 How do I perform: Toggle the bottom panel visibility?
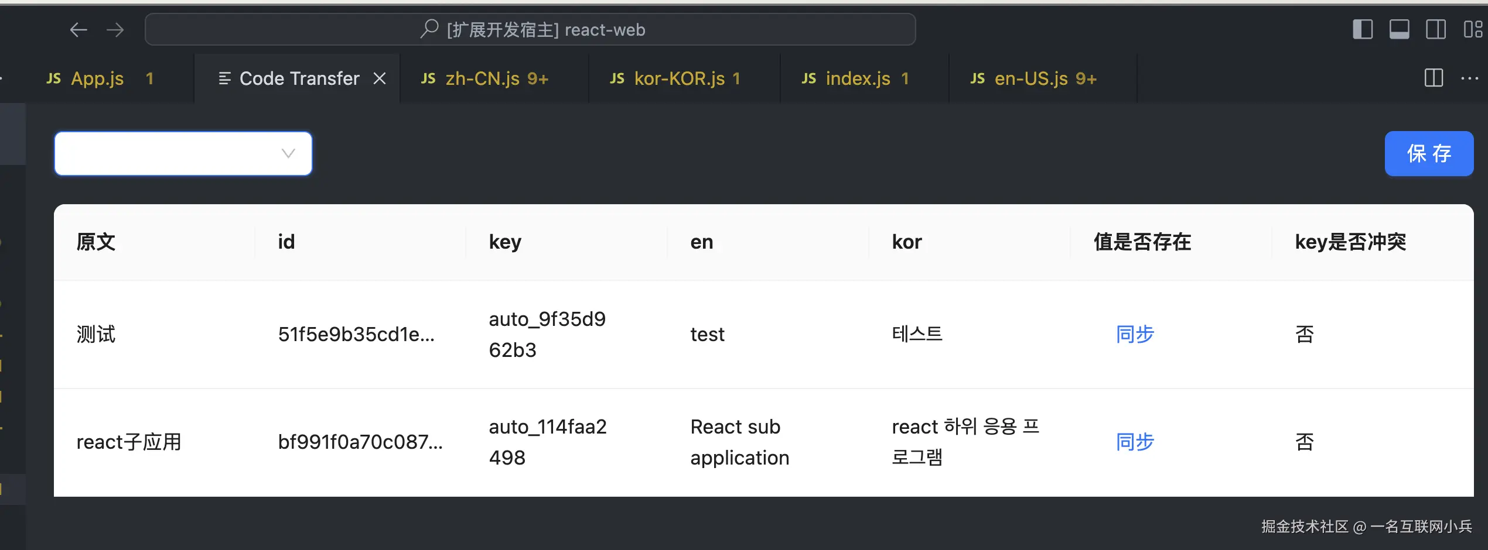point(1399,29)
